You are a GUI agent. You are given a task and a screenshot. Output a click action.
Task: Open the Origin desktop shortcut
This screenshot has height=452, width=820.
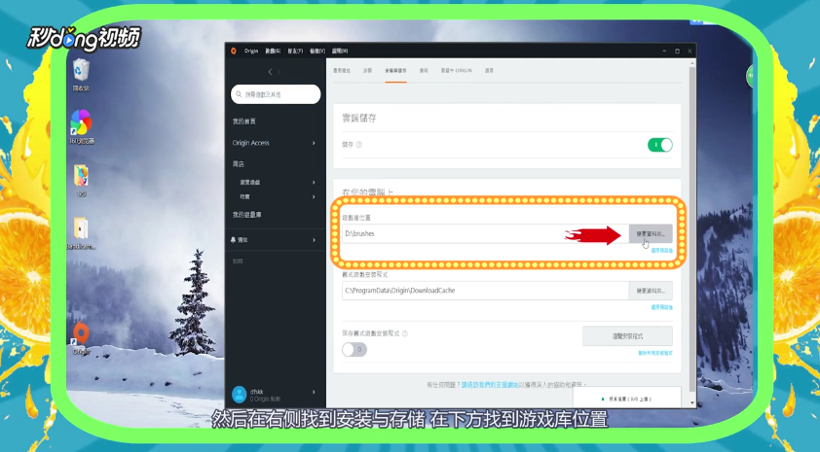point(81,338)
